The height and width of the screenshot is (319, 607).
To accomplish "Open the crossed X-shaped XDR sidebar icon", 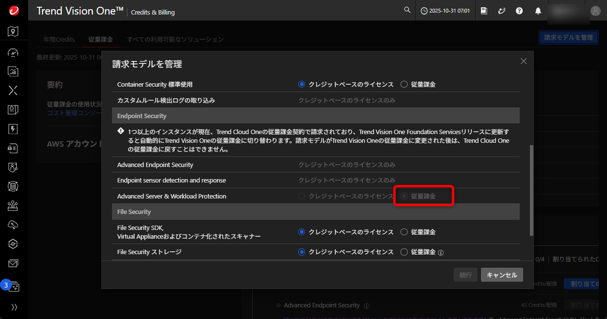I will click(14, 91).
